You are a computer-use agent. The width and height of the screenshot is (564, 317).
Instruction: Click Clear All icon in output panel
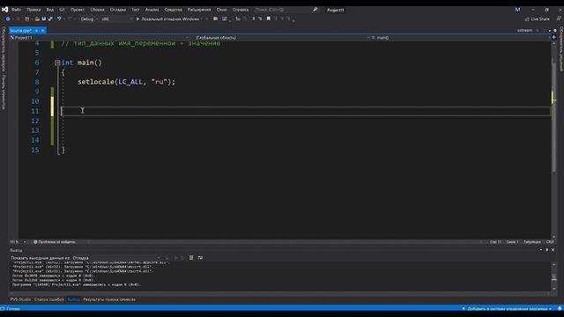click(x=191, y=258)
